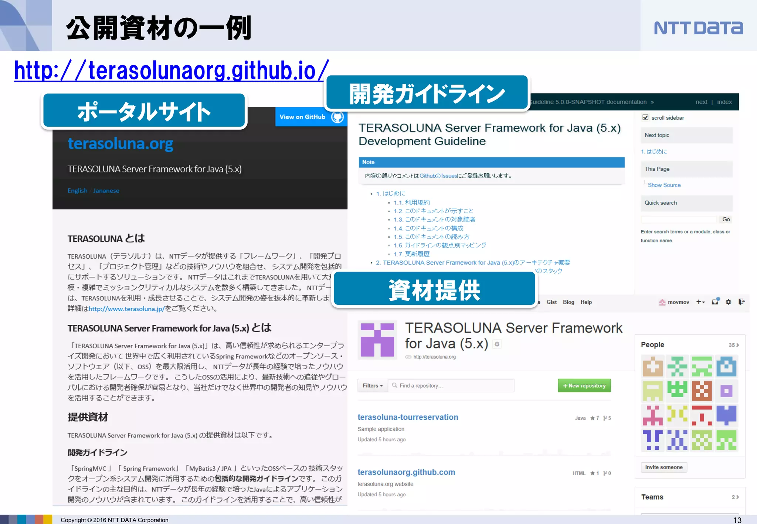Open the terasolunaorg.github.com repository link
This screenshot has height=524, width=757.
click(x=406, y=472)
